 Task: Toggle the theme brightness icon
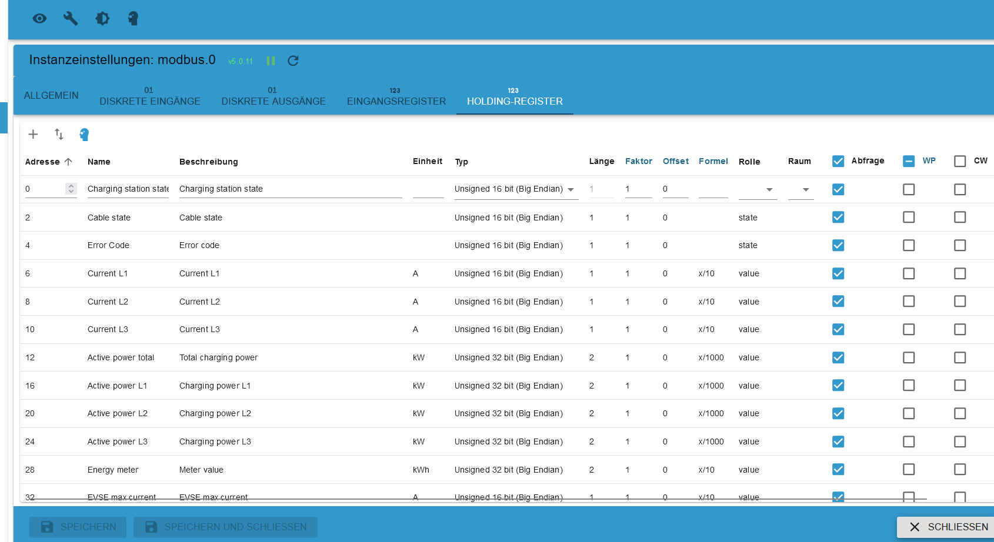tap(102, 19)
